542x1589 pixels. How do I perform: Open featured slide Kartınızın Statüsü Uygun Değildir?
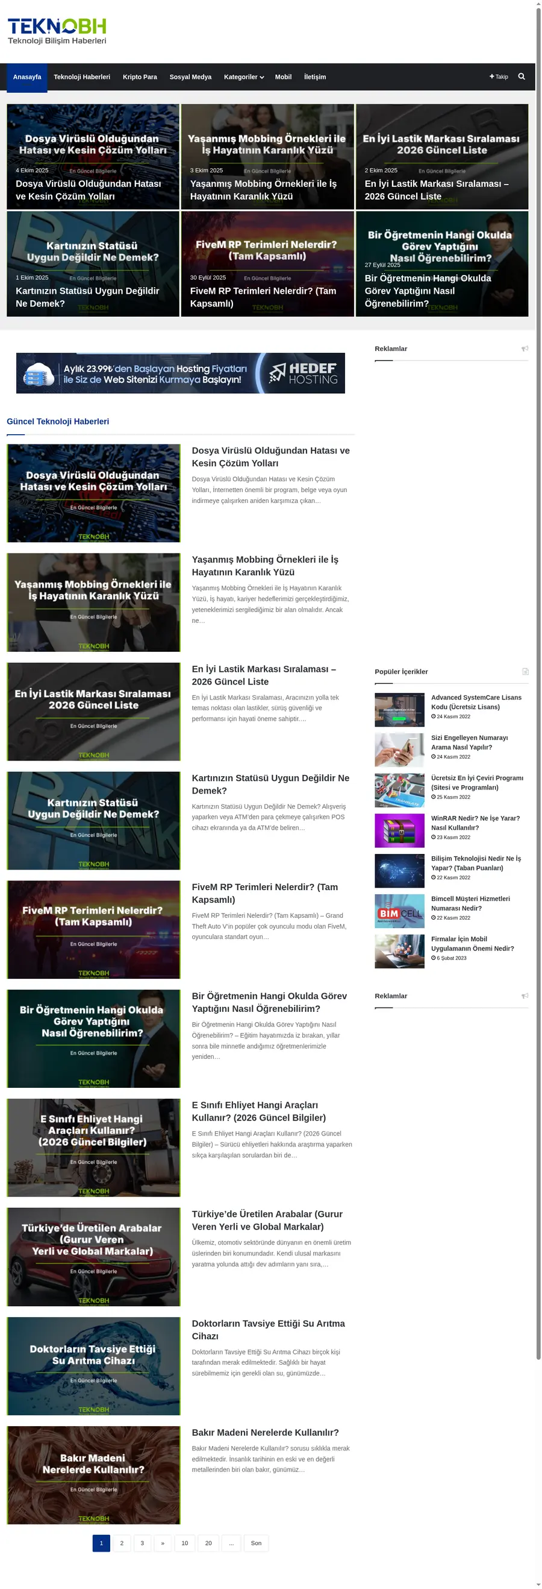(93, 264)
